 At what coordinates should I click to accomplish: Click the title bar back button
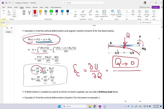(x=6, y=3)
